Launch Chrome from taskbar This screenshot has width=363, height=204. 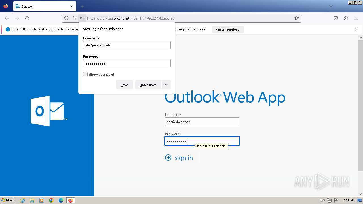51,200
